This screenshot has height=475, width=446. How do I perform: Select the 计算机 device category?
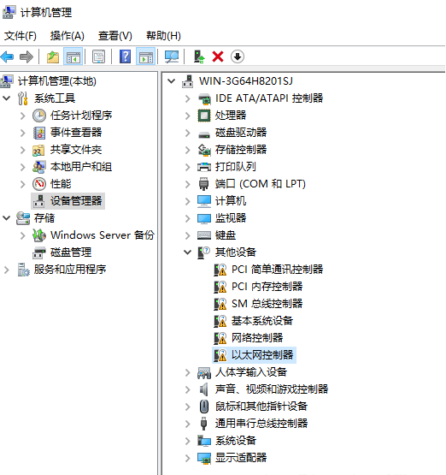(x=231, y=201)
